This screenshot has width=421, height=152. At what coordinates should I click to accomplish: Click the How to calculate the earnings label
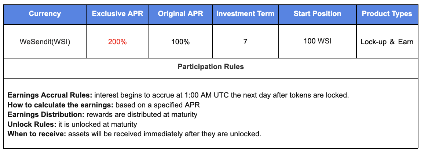tap(61, 105)
